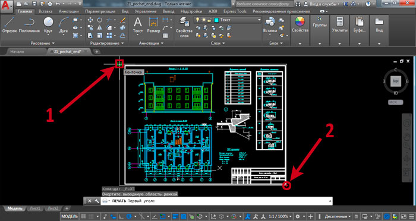Toggle transparency display in status bar
416x221 pixels.
tap(183, 216)
